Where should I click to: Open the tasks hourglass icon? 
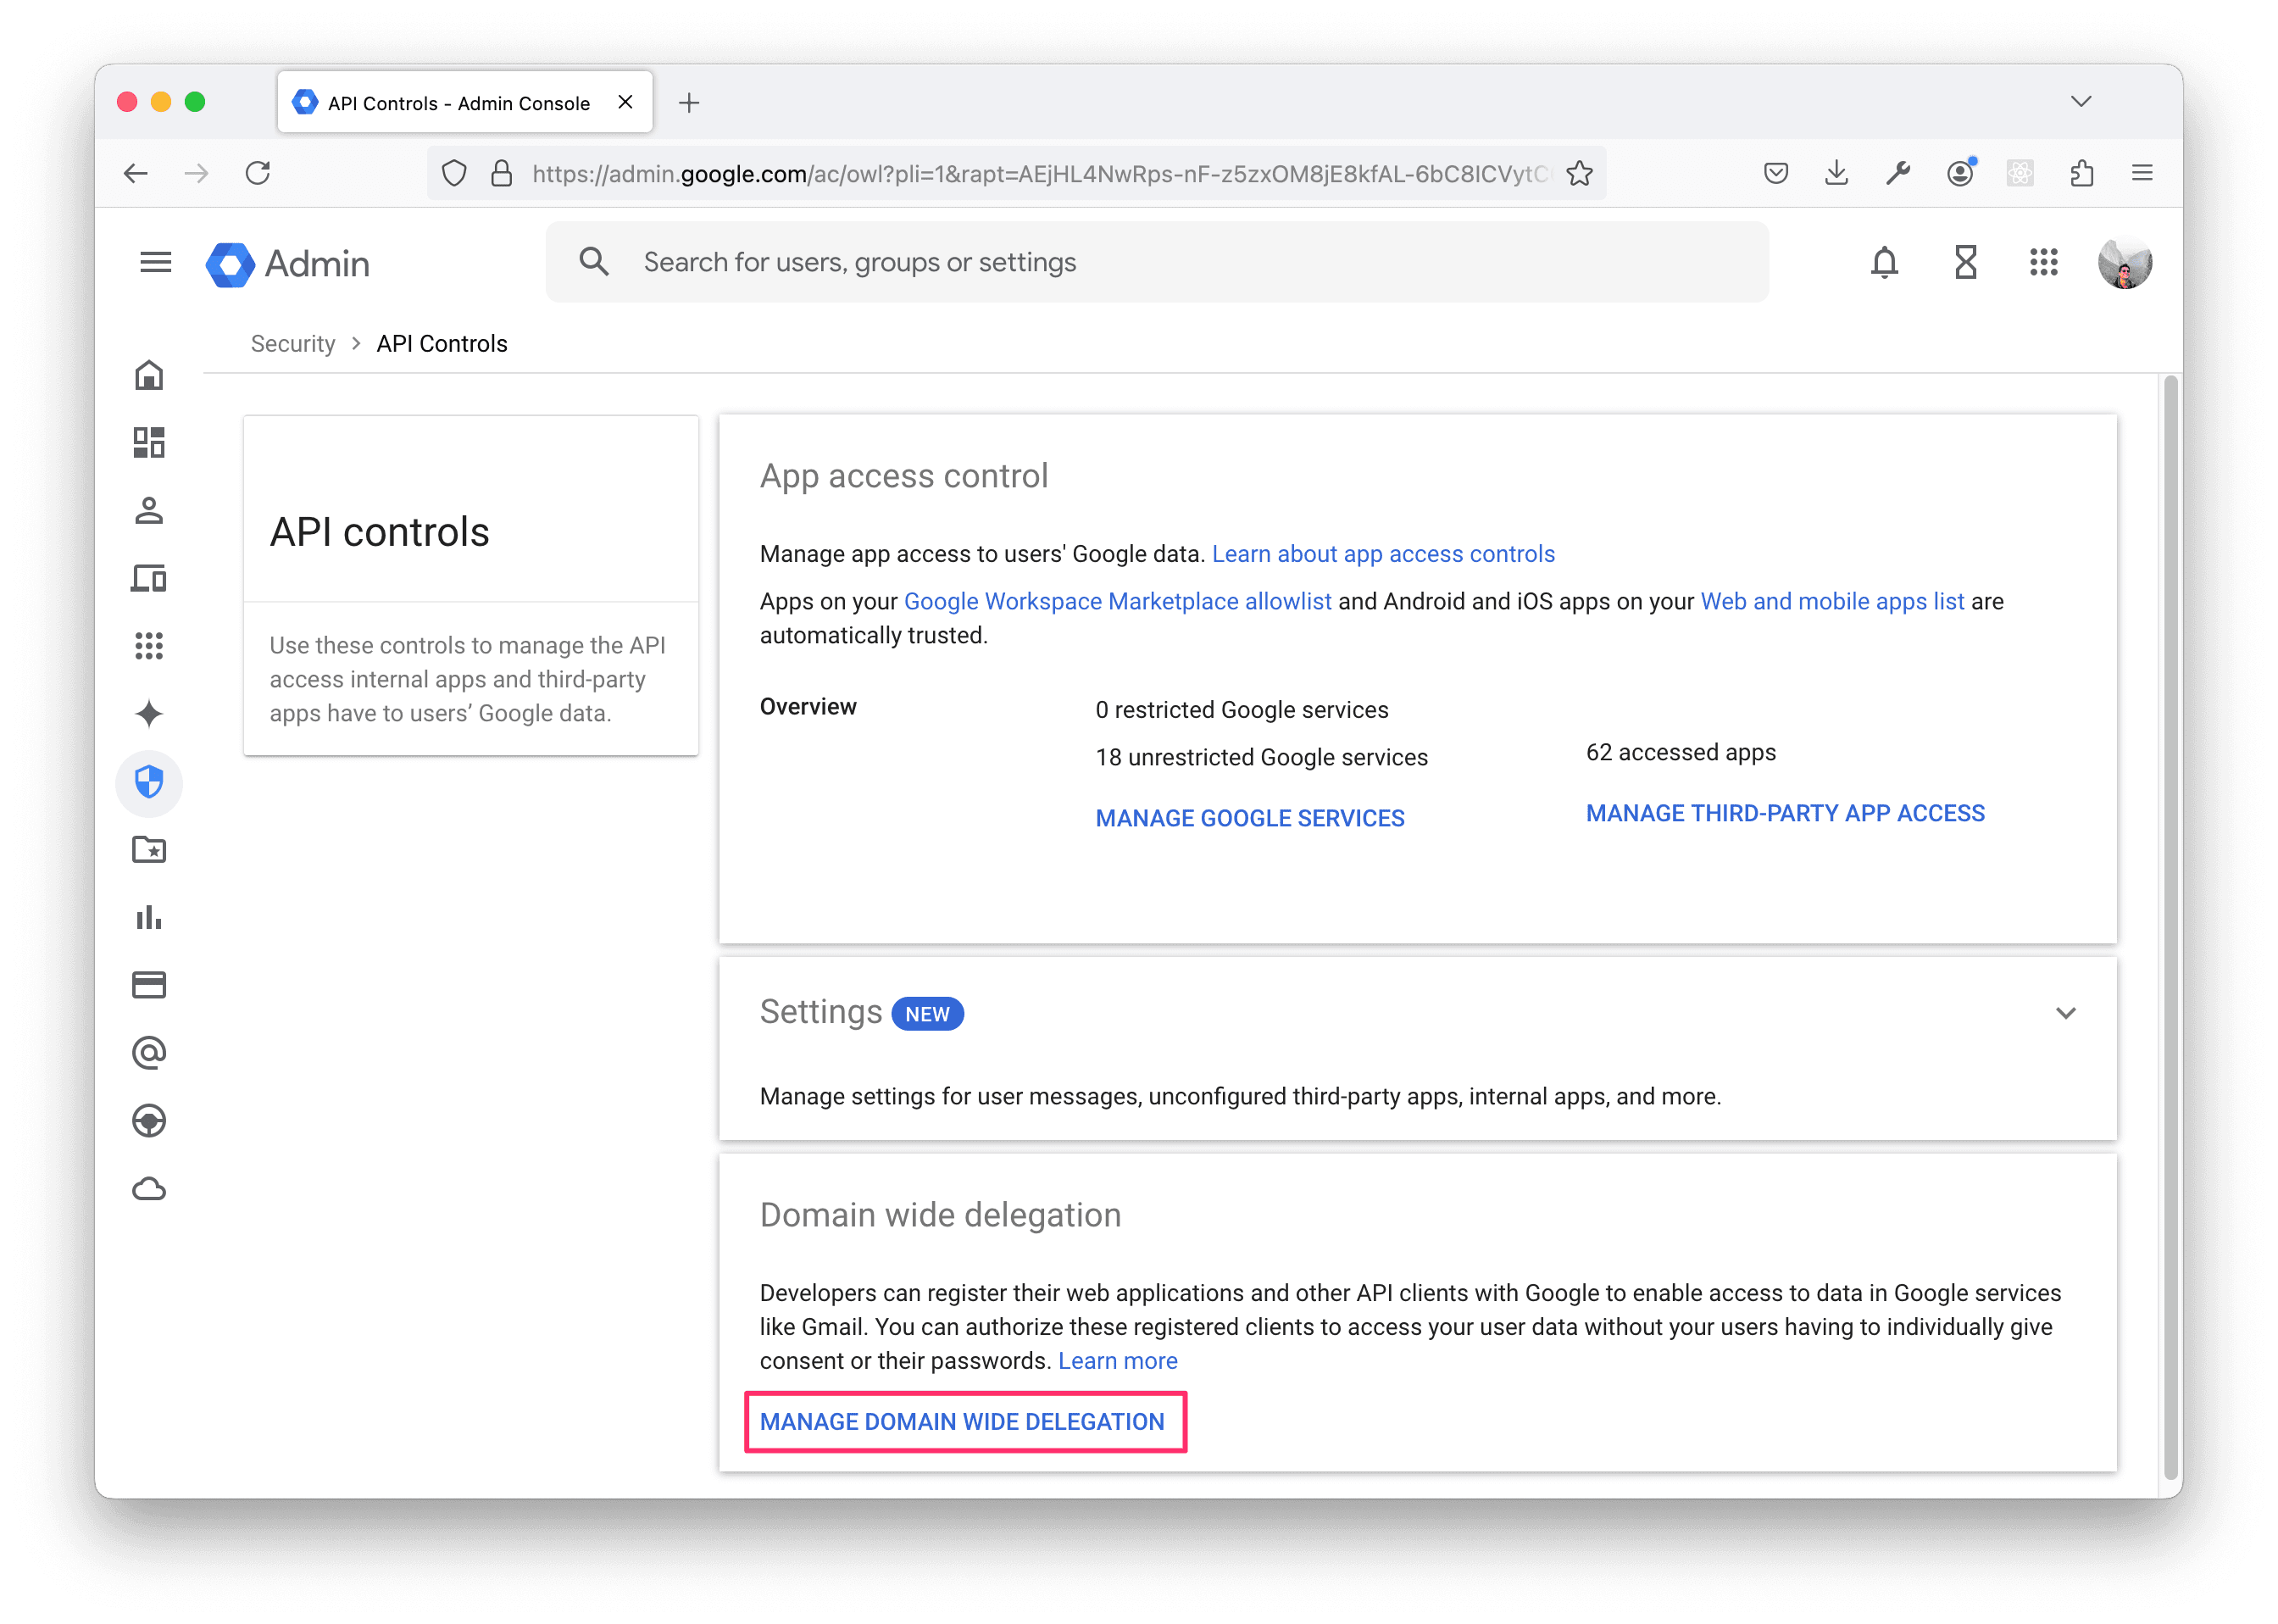(1964, 263)
